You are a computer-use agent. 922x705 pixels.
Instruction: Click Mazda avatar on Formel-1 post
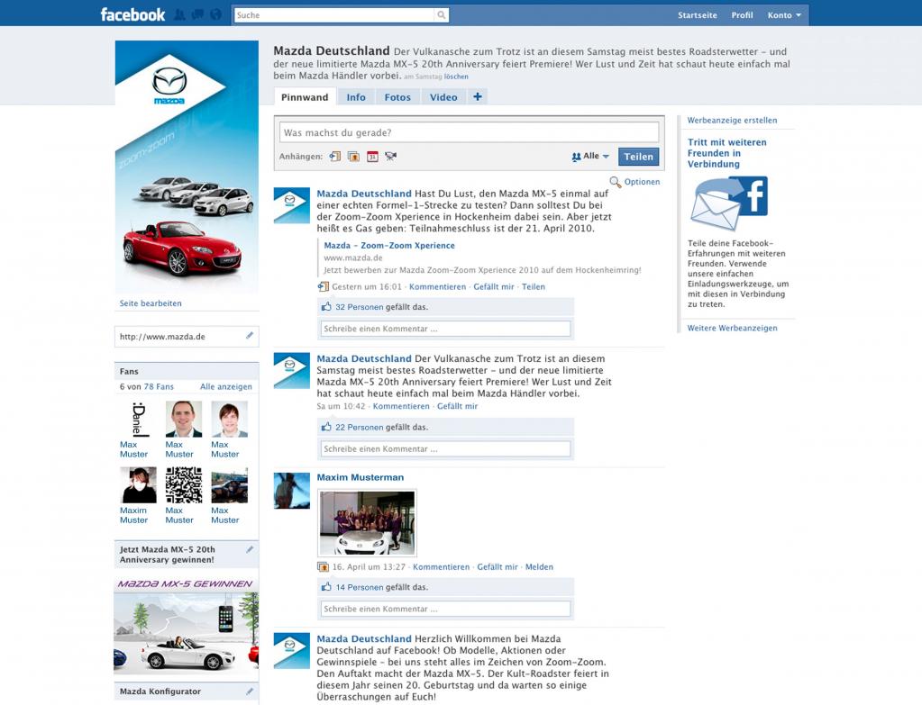292,205
